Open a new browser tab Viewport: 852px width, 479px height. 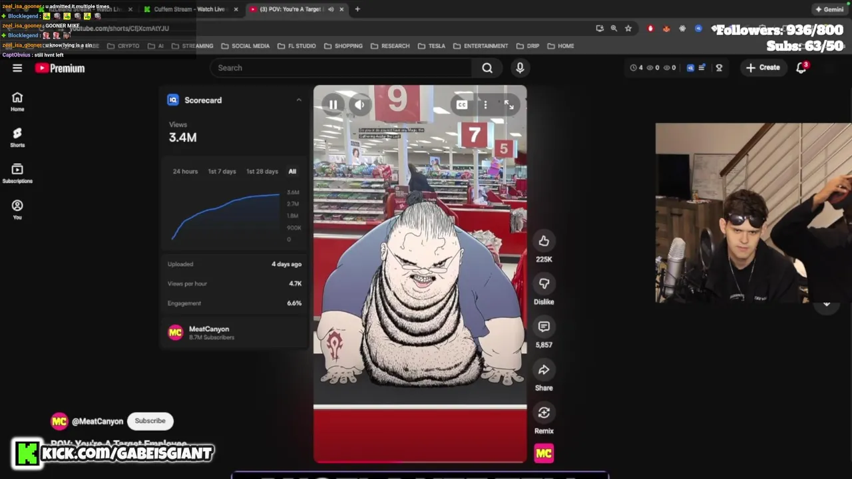[357, 9]
